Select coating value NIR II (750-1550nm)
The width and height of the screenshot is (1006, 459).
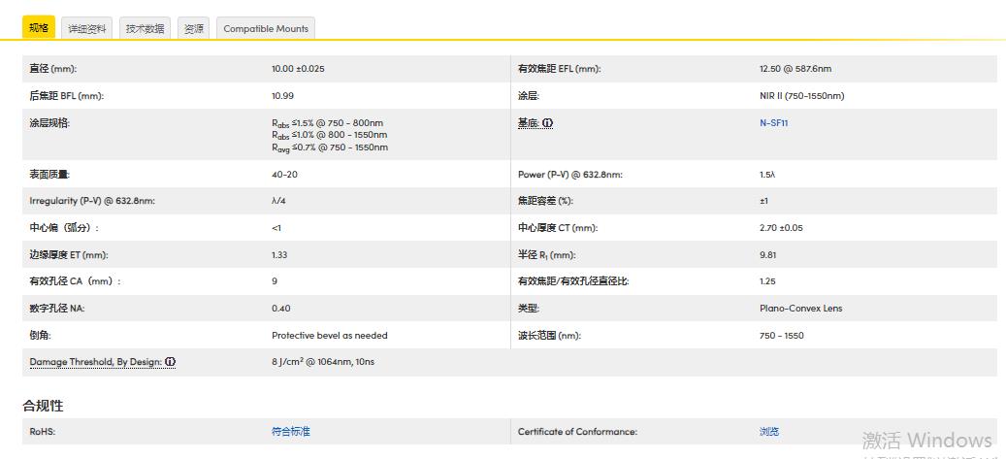pos(801,96)
